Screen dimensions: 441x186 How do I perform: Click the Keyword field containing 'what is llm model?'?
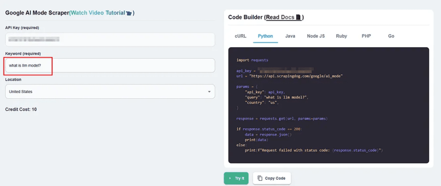pos(110,65)
